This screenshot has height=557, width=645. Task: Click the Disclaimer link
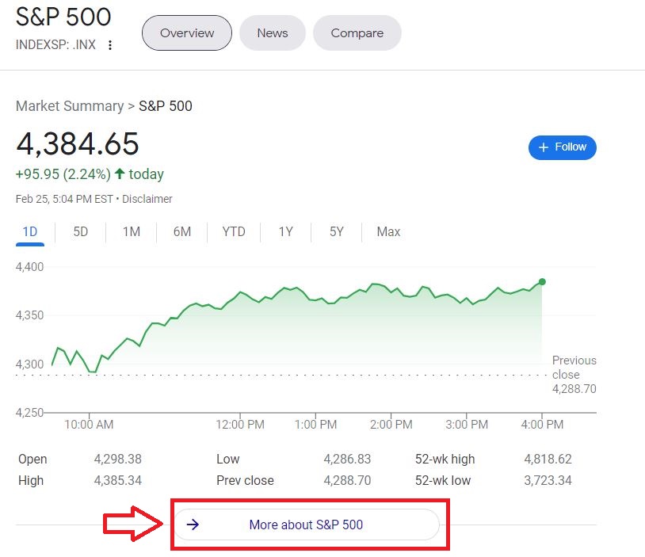coord(147,199)
